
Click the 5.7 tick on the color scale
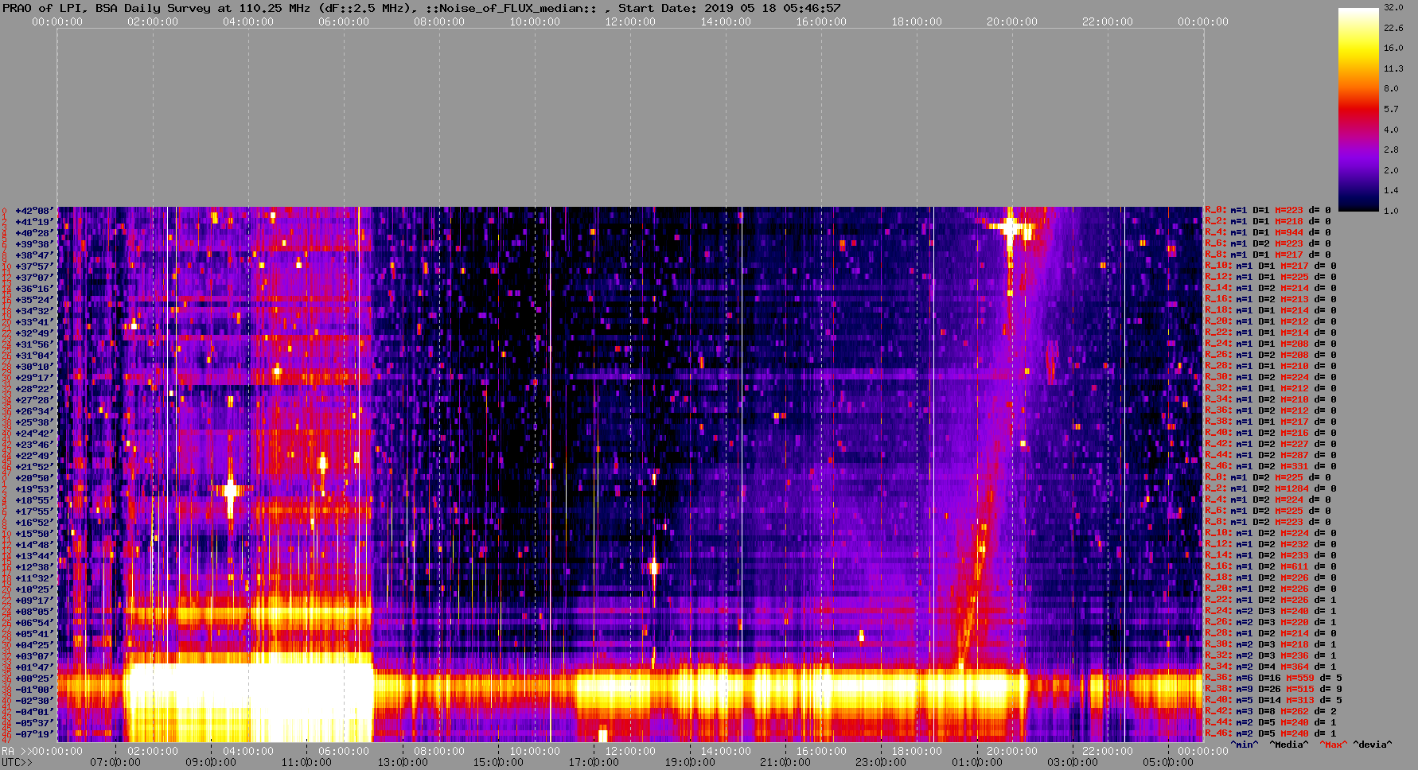click(x=1391, y=109)
